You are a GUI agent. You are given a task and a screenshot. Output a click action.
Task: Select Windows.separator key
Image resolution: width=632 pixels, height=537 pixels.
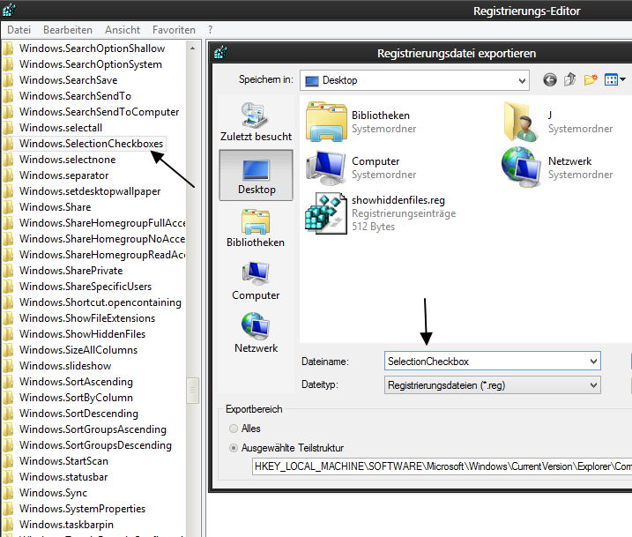[x=64, y=175]
